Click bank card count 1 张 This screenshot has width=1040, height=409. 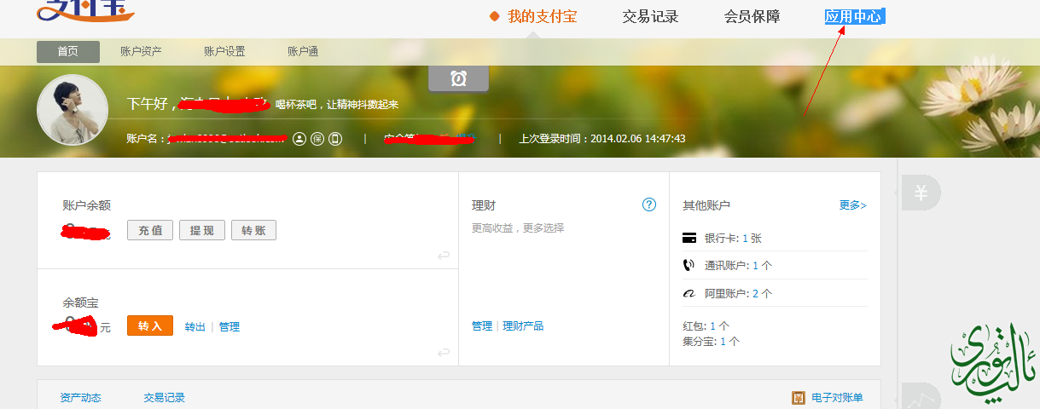pos(752,238)
